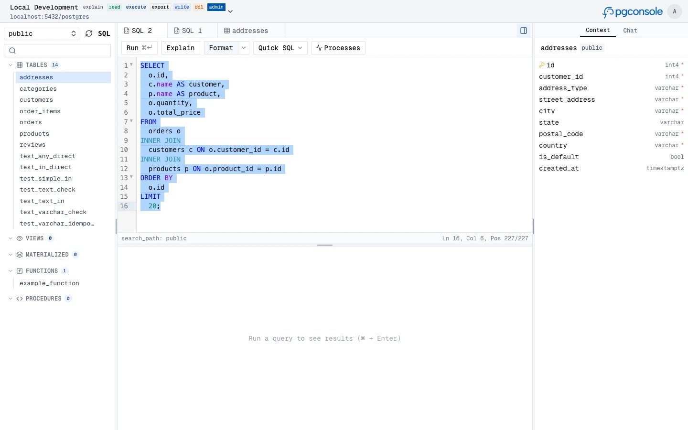Open the Quick SQL dropdown
Viewport: 688px width, 430px height.
tap(280, 48)
